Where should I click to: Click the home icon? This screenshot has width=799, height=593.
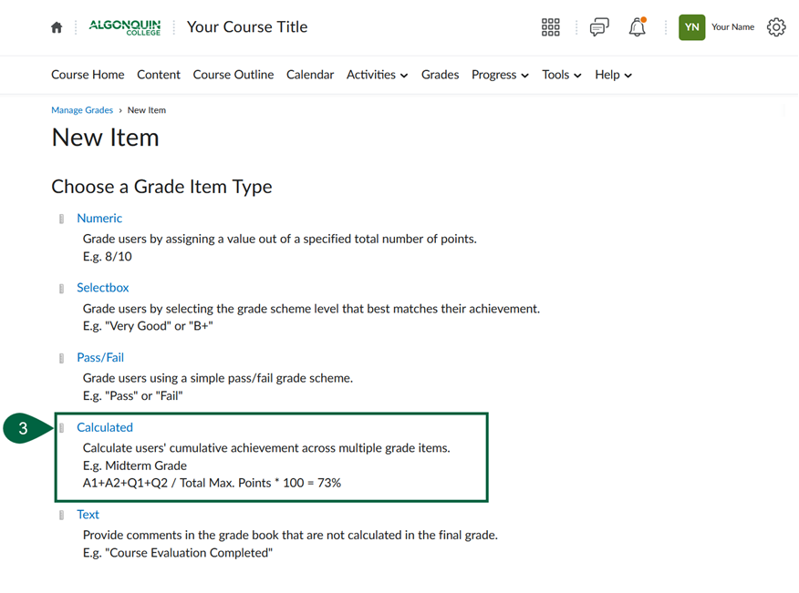click(x=56, y=27)
